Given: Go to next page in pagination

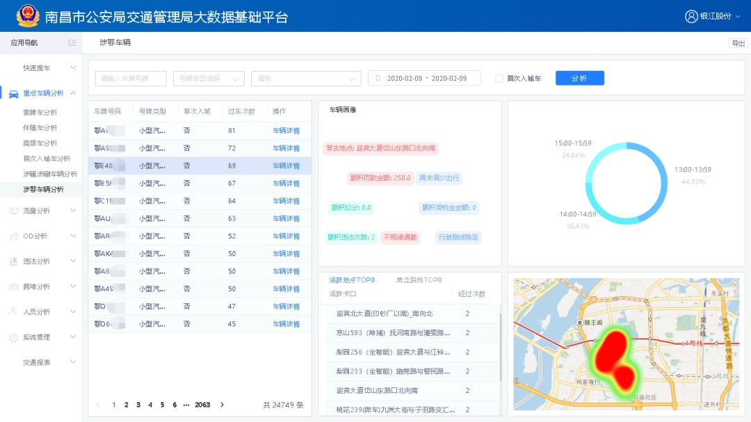Looking at the screenshot, I should pyautogui.click(x=222, y=405).
